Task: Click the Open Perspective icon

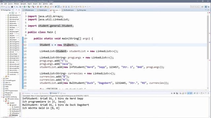Action: point(202,7)
